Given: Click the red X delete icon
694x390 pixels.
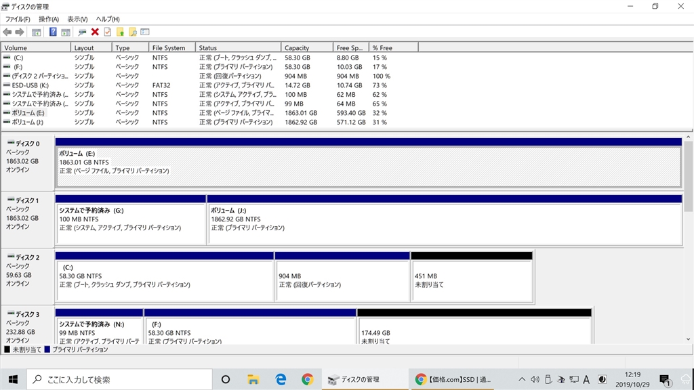Looking at the screenshot, I should [x=95, y=32].
